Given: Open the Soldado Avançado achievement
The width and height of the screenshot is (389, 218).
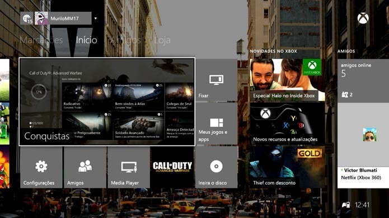Looking at the screenshot, I should coord(138,125).
